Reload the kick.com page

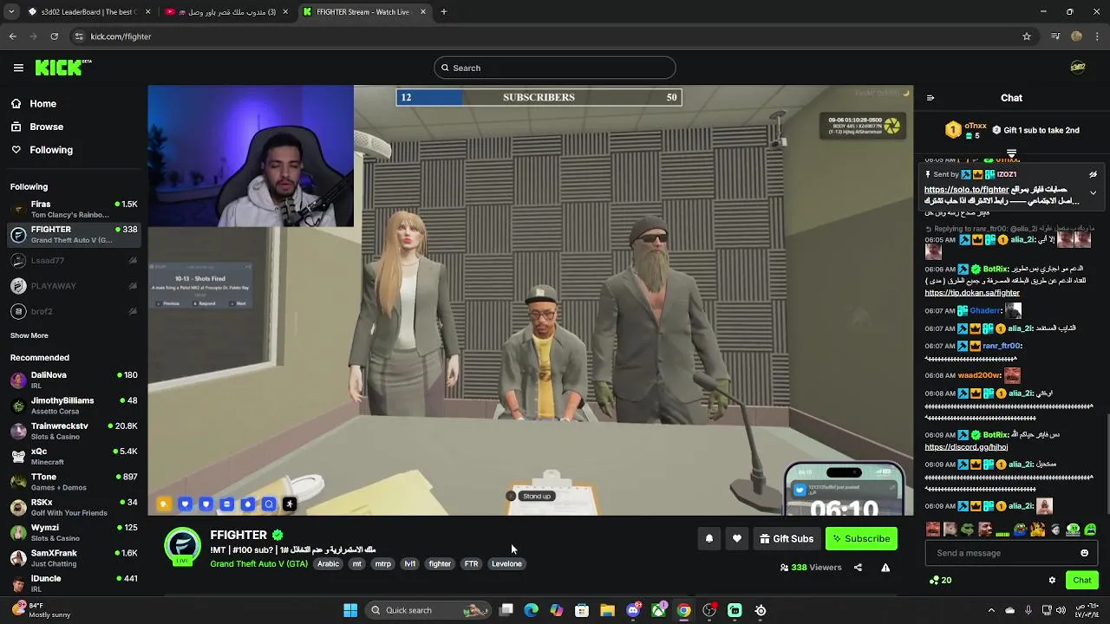pos(54,36)
